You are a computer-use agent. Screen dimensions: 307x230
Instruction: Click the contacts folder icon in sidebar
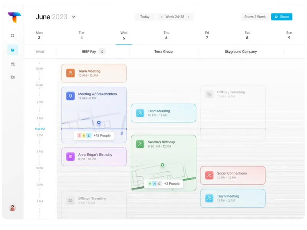13,77
